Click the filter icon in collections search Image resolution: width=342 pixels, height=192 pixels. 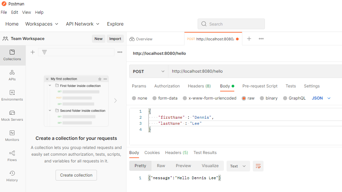tap(44, 52)
